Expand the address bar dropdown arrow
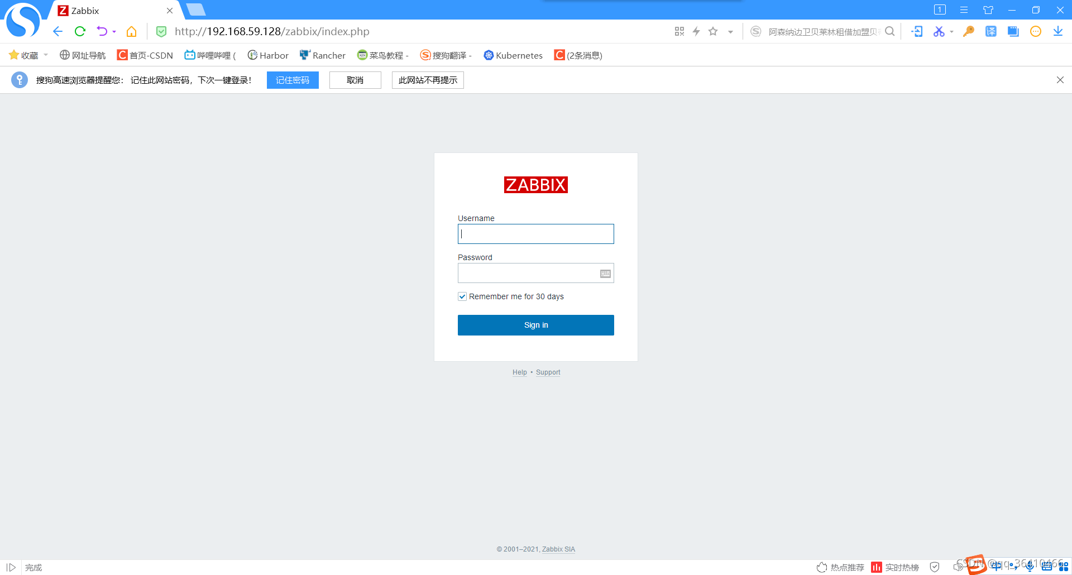Image resolution: width=1072 pixels, height=575 pixels. point(730,32)
